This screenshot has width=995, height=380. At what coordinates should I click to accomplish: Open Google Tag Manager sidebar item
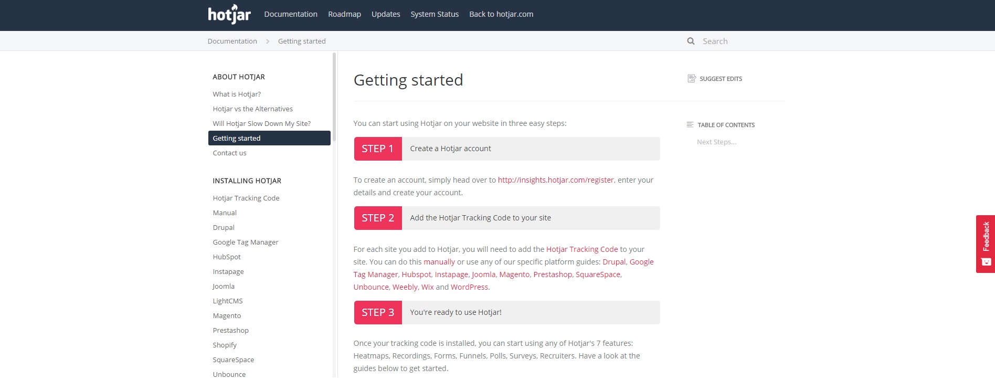[x=245, y=242]
